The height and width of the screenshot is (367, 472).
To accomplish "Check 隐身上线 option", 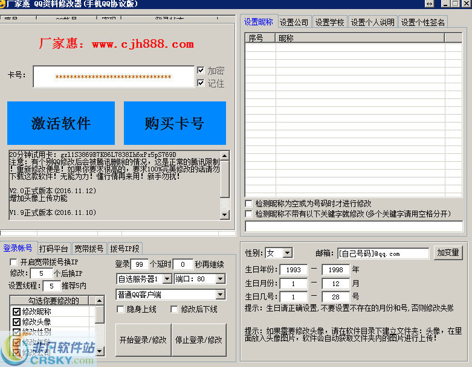I will click(120, 309).
